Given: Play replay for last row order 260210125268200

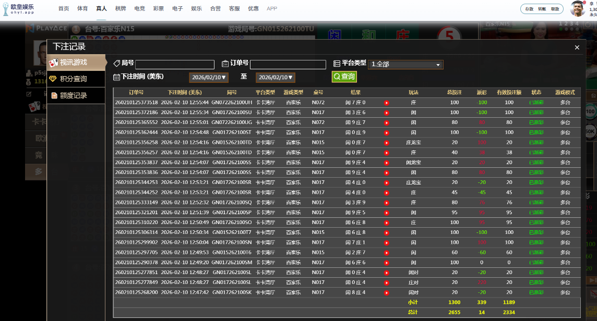Looking at the screenshot, I should (387, 292).
